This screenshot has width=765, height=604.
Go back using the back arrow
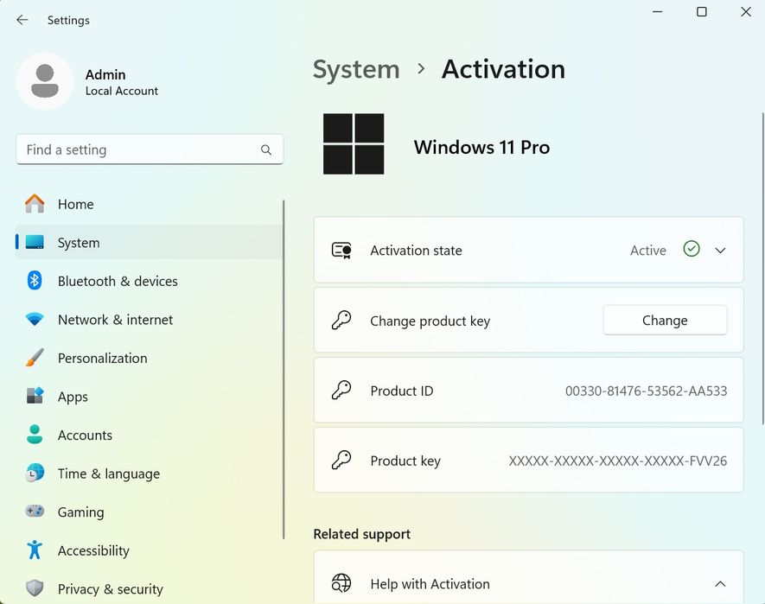(22, 20)
